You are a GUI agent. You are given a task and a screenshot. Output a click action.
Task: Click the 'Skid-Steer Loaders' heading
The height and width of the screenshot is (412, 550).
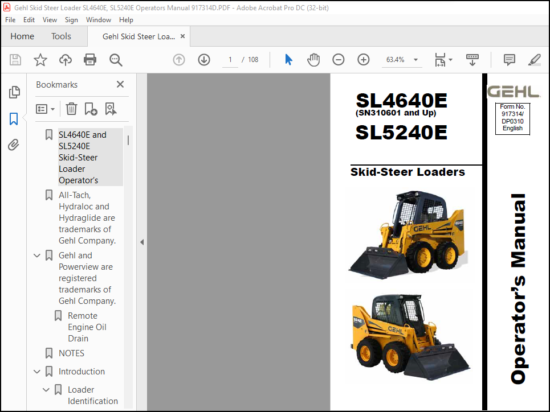click(408, 172)
